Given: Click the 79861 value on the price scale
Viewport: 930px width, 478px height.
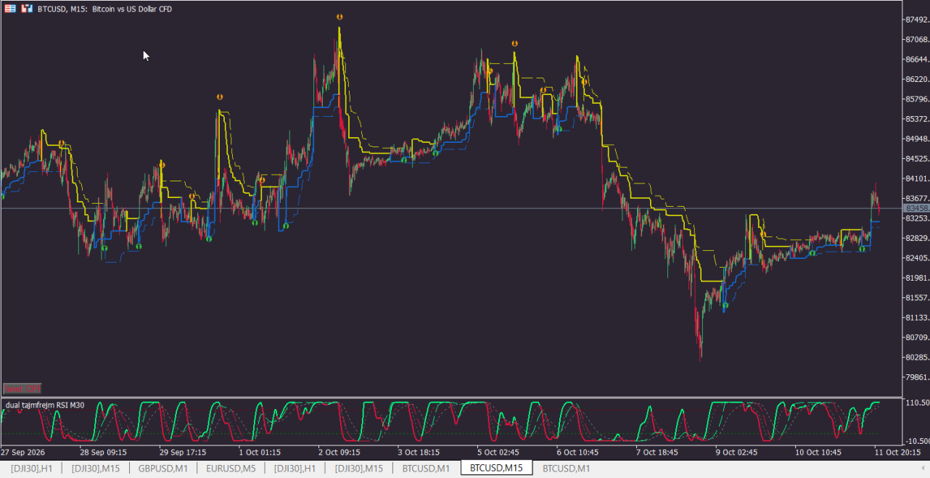Looking at the screenshot, I should 916,377.
